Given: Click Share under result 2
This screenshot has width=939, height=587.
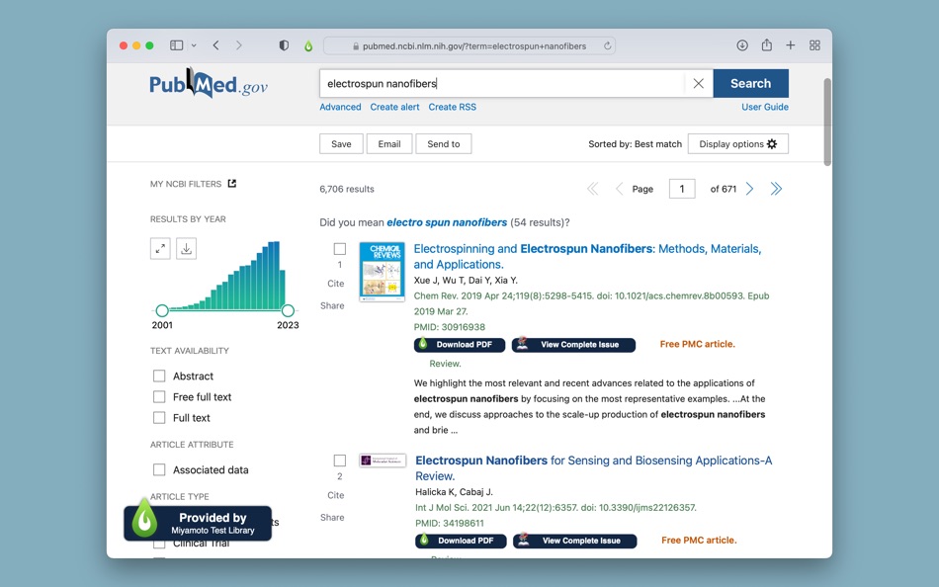Looking at the screenshot, I should 332,518.
